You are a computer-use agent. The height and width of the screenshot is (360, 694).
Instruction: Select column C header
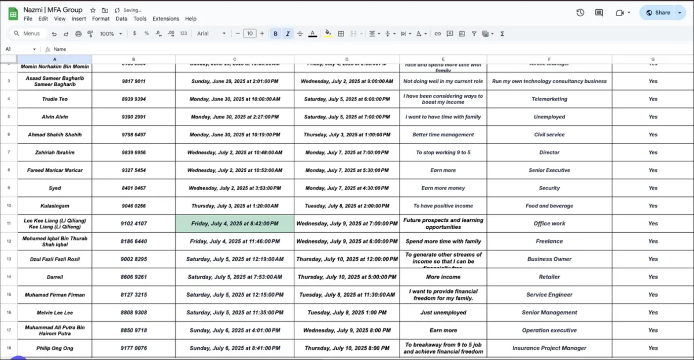pos(235,59)
